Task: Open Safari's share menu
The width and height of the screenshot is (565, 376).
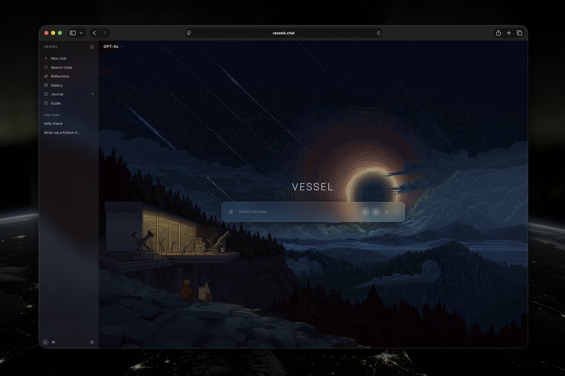Action: 498,33
